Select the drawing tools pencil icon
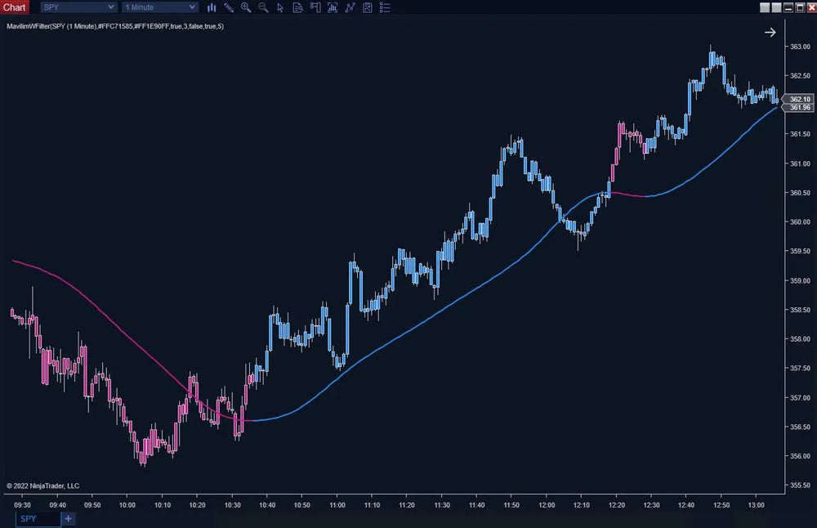The width and height of the screenshot is (817, 528). [x=229, y=7]
